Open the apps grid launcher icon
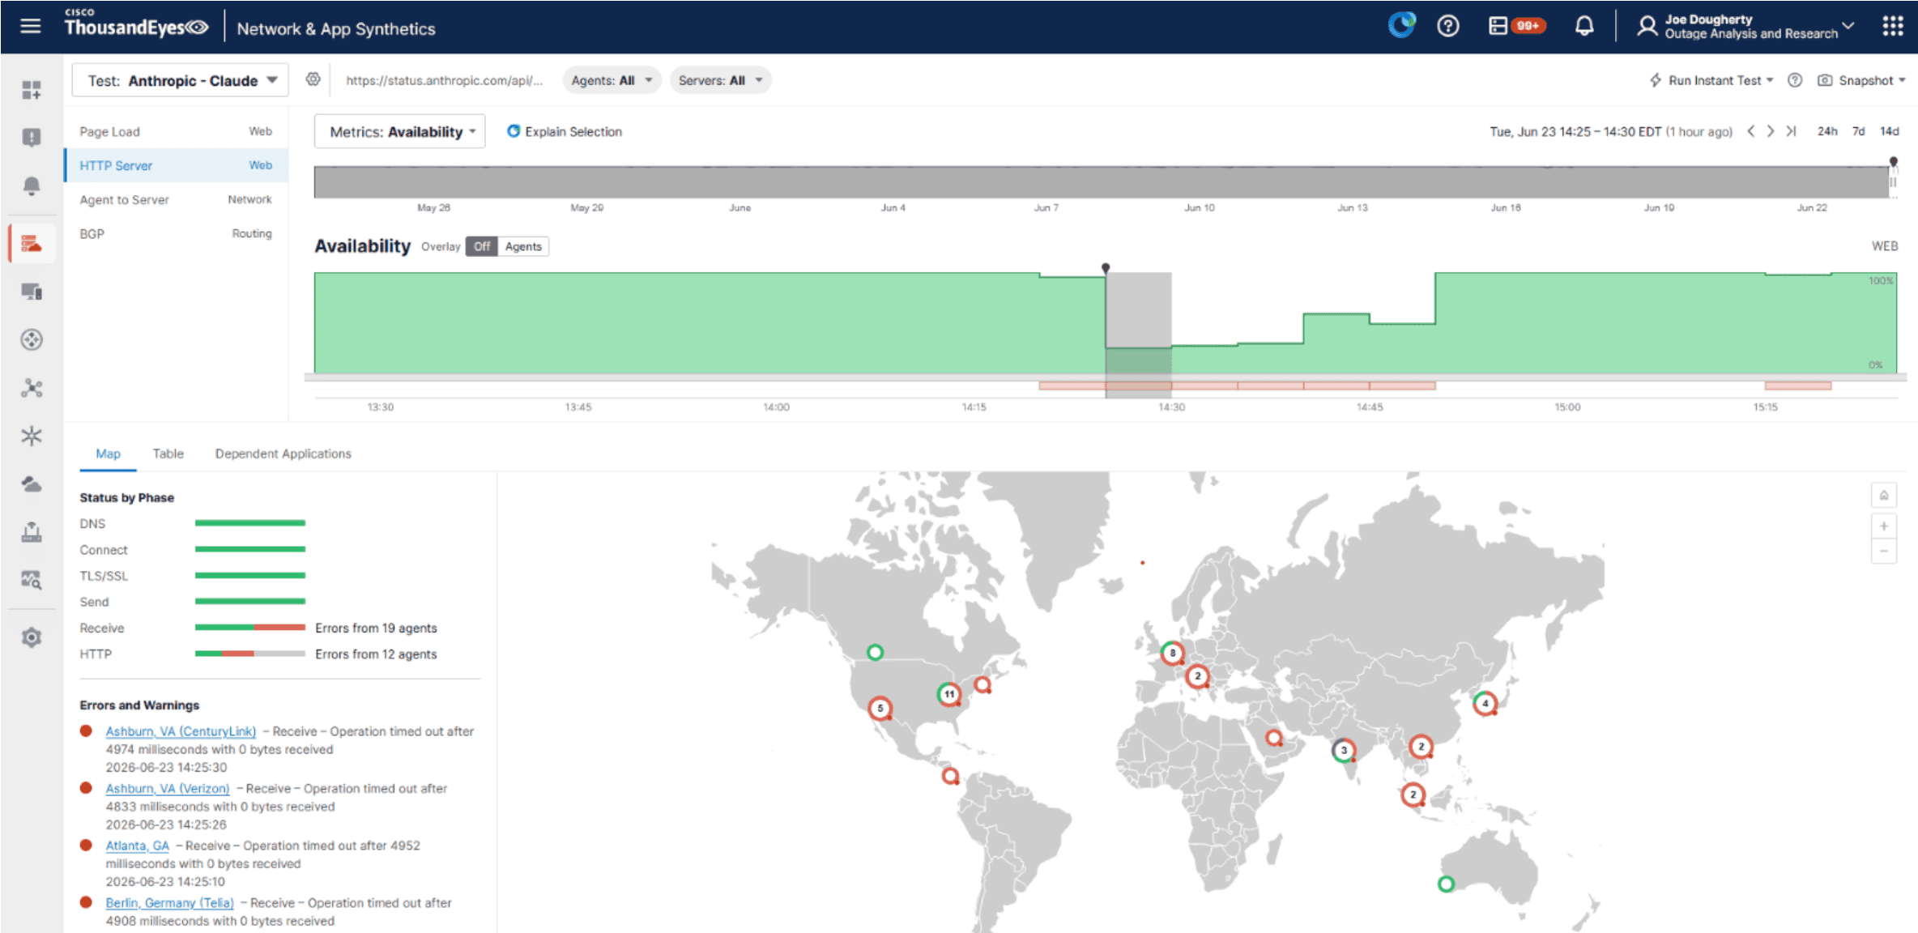1918x933 pixels. [x=1893, y=27]
